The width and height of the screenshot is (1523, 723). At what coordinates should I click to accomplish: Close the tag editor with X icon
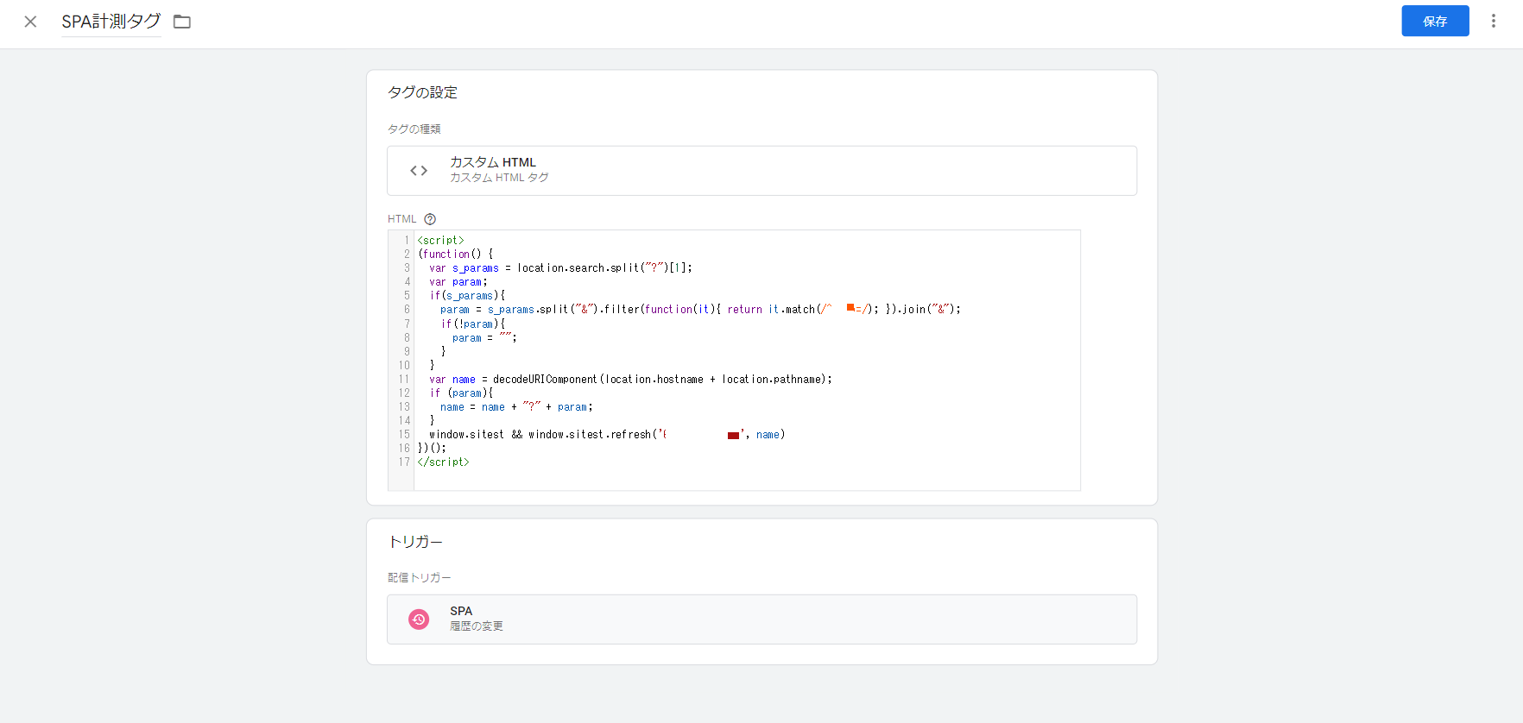[x=30, y=22]
